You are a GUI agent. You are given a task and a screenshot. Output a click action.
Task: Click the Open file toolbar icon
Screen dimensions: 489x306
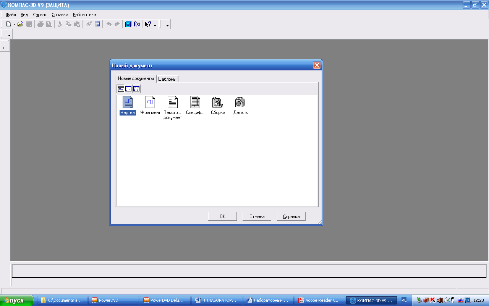click(x=21, y=24)
